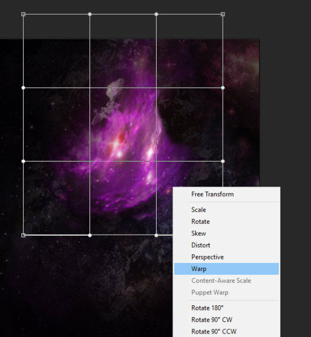The width and height of the screenshot is (311, 337).
Task: Click the top-right square corner handle
Action: click(x=223, y=14)
